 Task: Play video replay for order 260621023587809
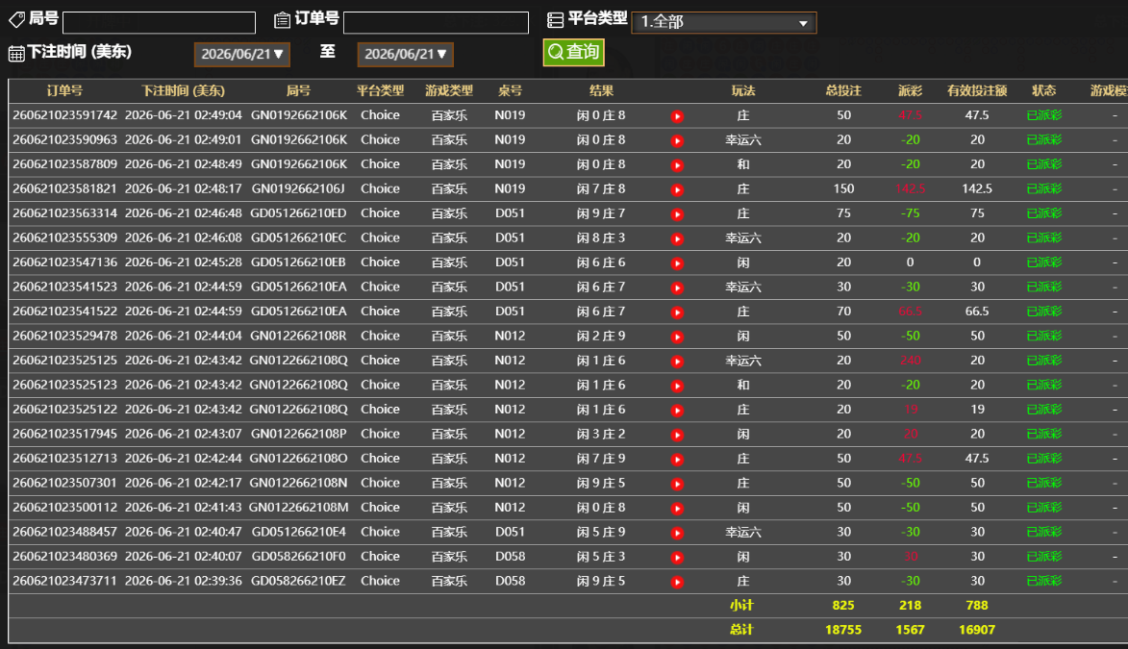point(677,165)
